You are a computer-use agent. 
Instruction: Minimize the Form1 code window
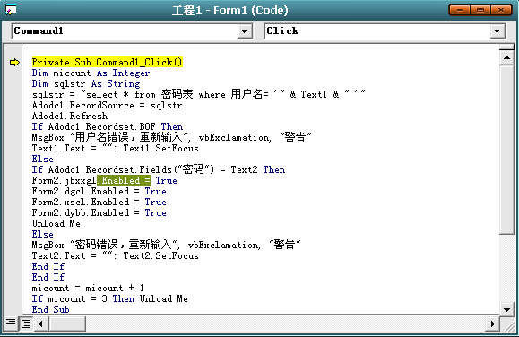point(460,10)
